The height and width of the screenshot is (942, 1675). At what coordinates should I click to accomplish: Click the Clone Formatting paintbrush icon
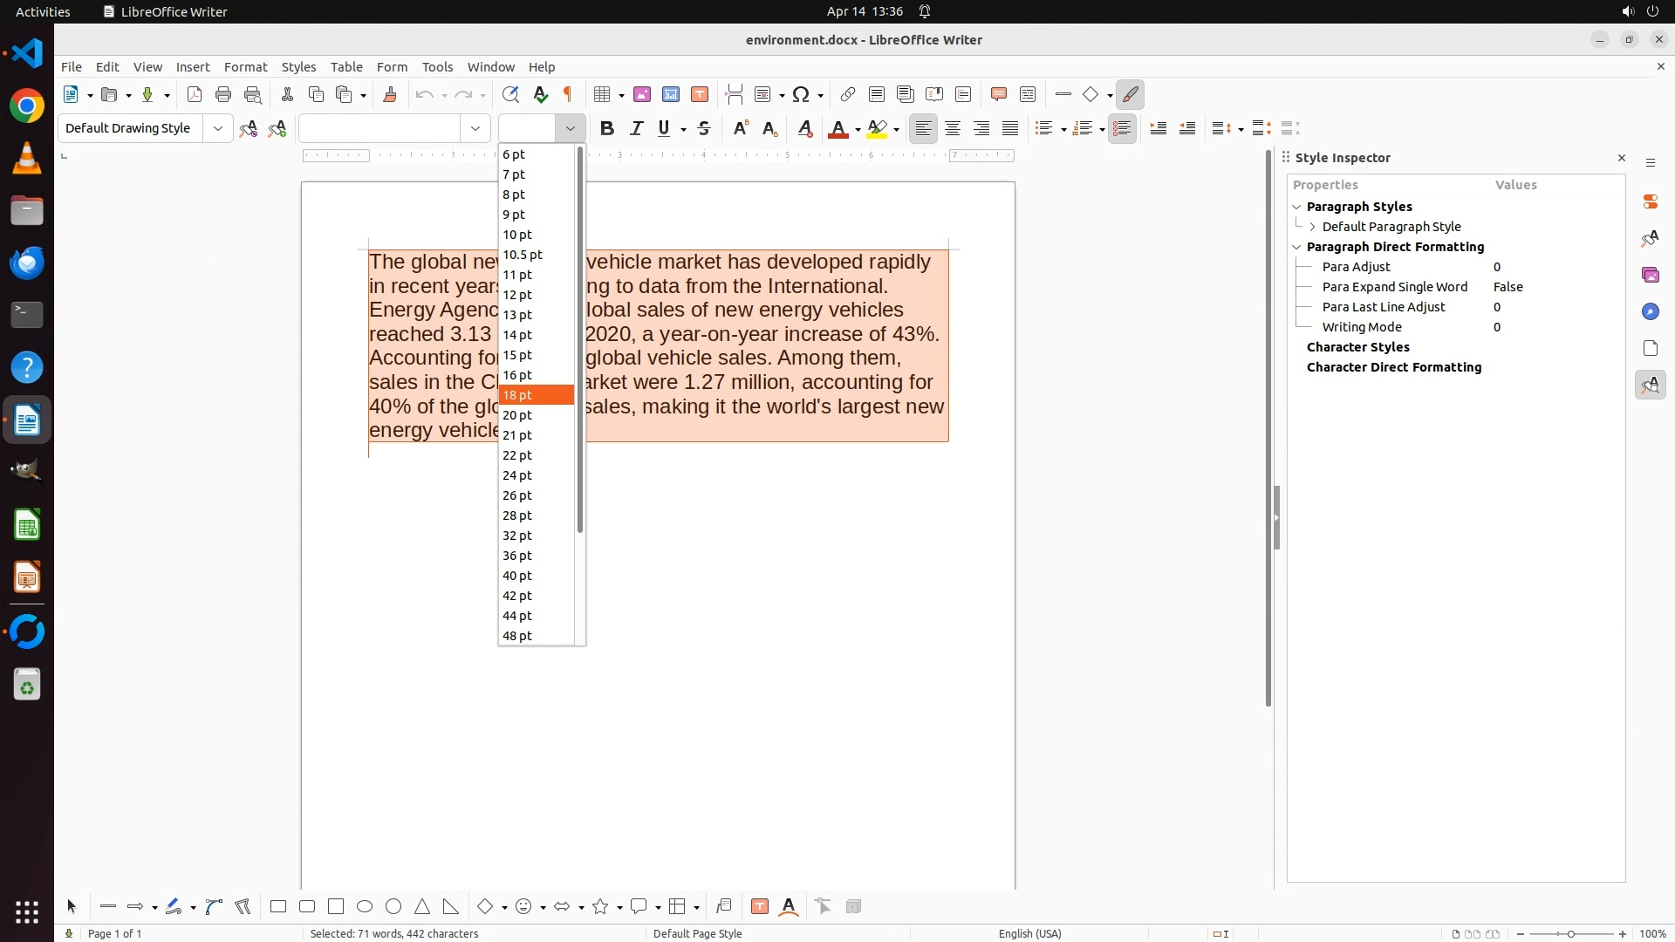click(x=390, y=95)
